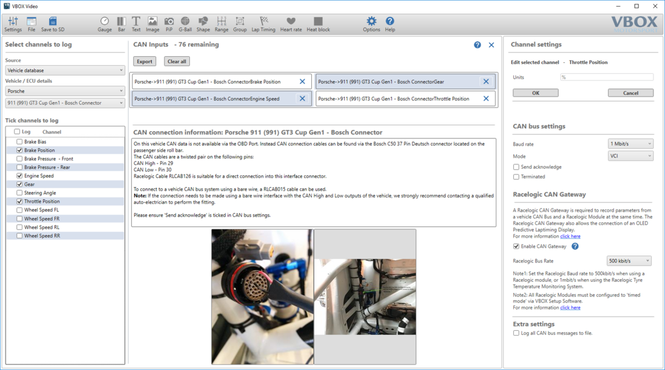Close the CAN Inputs panel
The height and width of the screenshot is (370, 665).
491,45
